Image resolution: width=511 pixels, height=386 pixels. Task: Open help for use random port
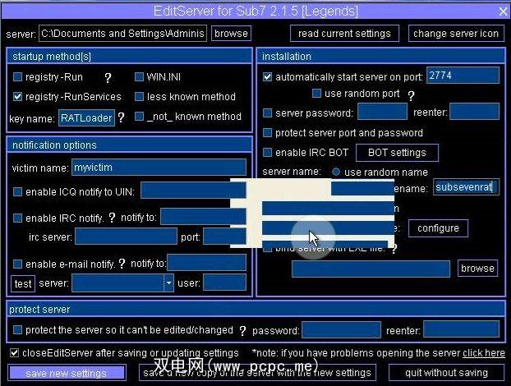(411, 95)
